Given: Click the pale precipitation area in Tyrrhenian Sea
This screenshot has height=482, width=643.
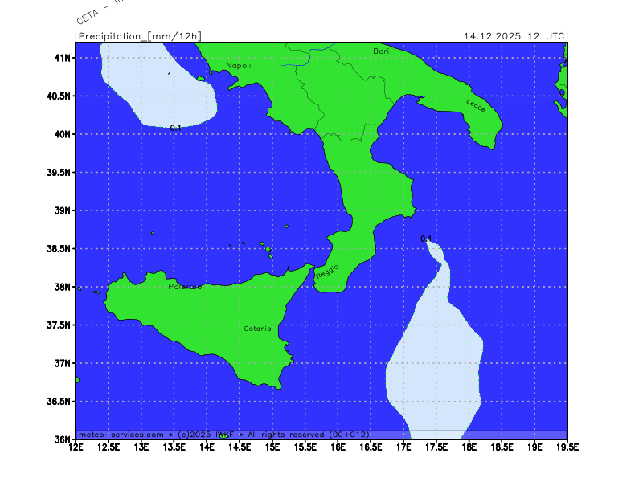Looking at the screenshot, I should [x=161, y=84].
